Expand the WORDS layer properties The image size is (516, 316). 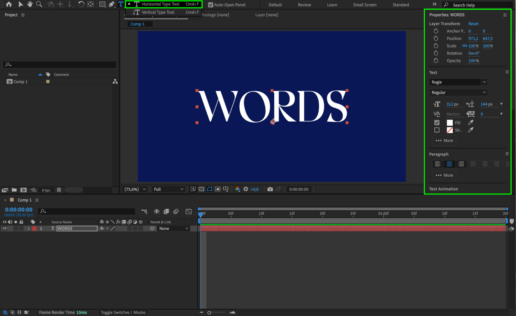28,228
